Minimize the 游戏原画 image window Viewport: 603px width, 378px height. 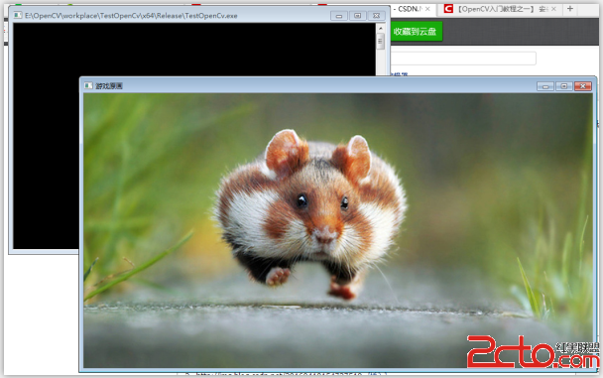[545, 86]
